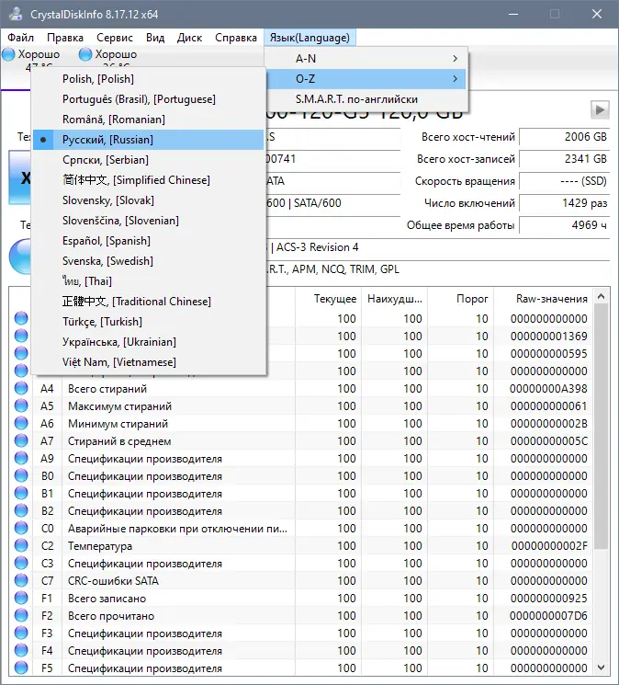619x685 pixels.
Task: Select Polish language
Action: (148, 79)
